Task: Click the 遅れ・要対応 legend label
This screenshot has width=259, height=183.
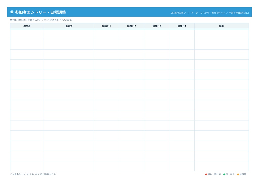Action: coord(214,174)
